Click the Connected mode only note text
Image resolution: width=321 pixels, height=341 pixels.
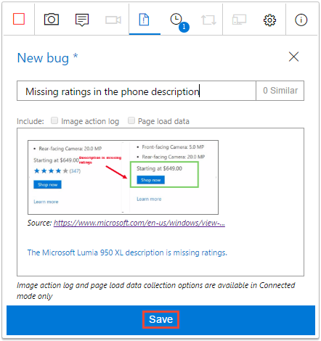pos(155,291)
